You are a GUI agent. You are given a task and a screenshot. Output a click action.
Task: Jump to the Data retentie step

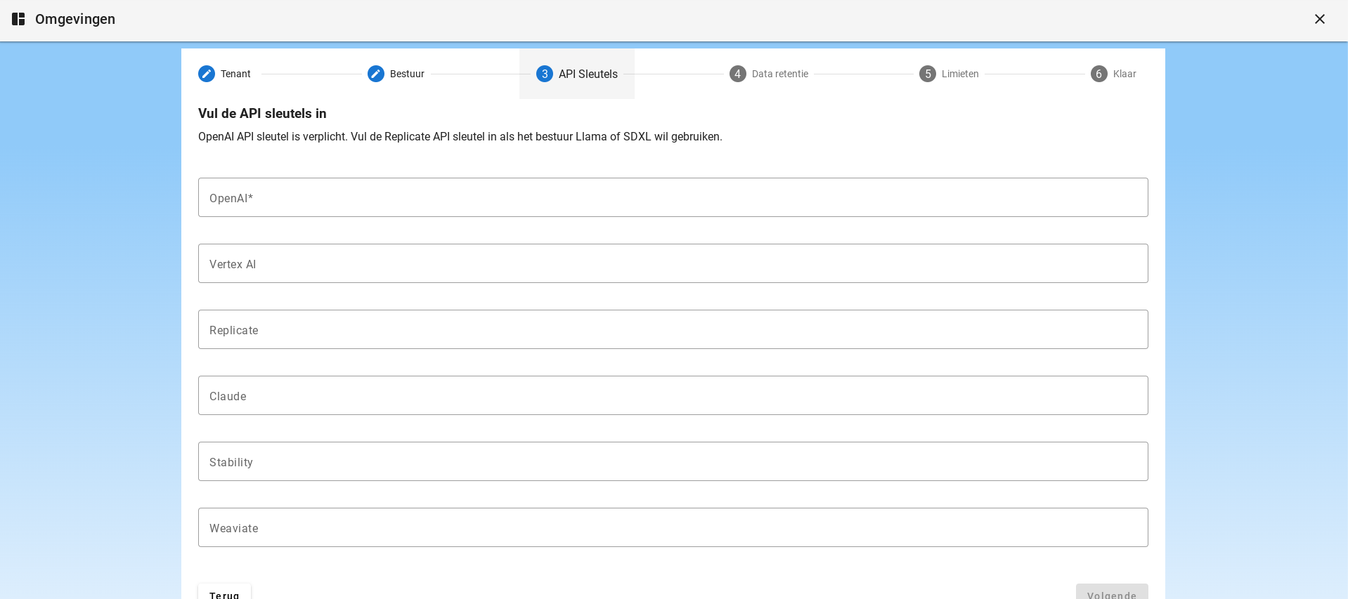click(x=779, y=74)
